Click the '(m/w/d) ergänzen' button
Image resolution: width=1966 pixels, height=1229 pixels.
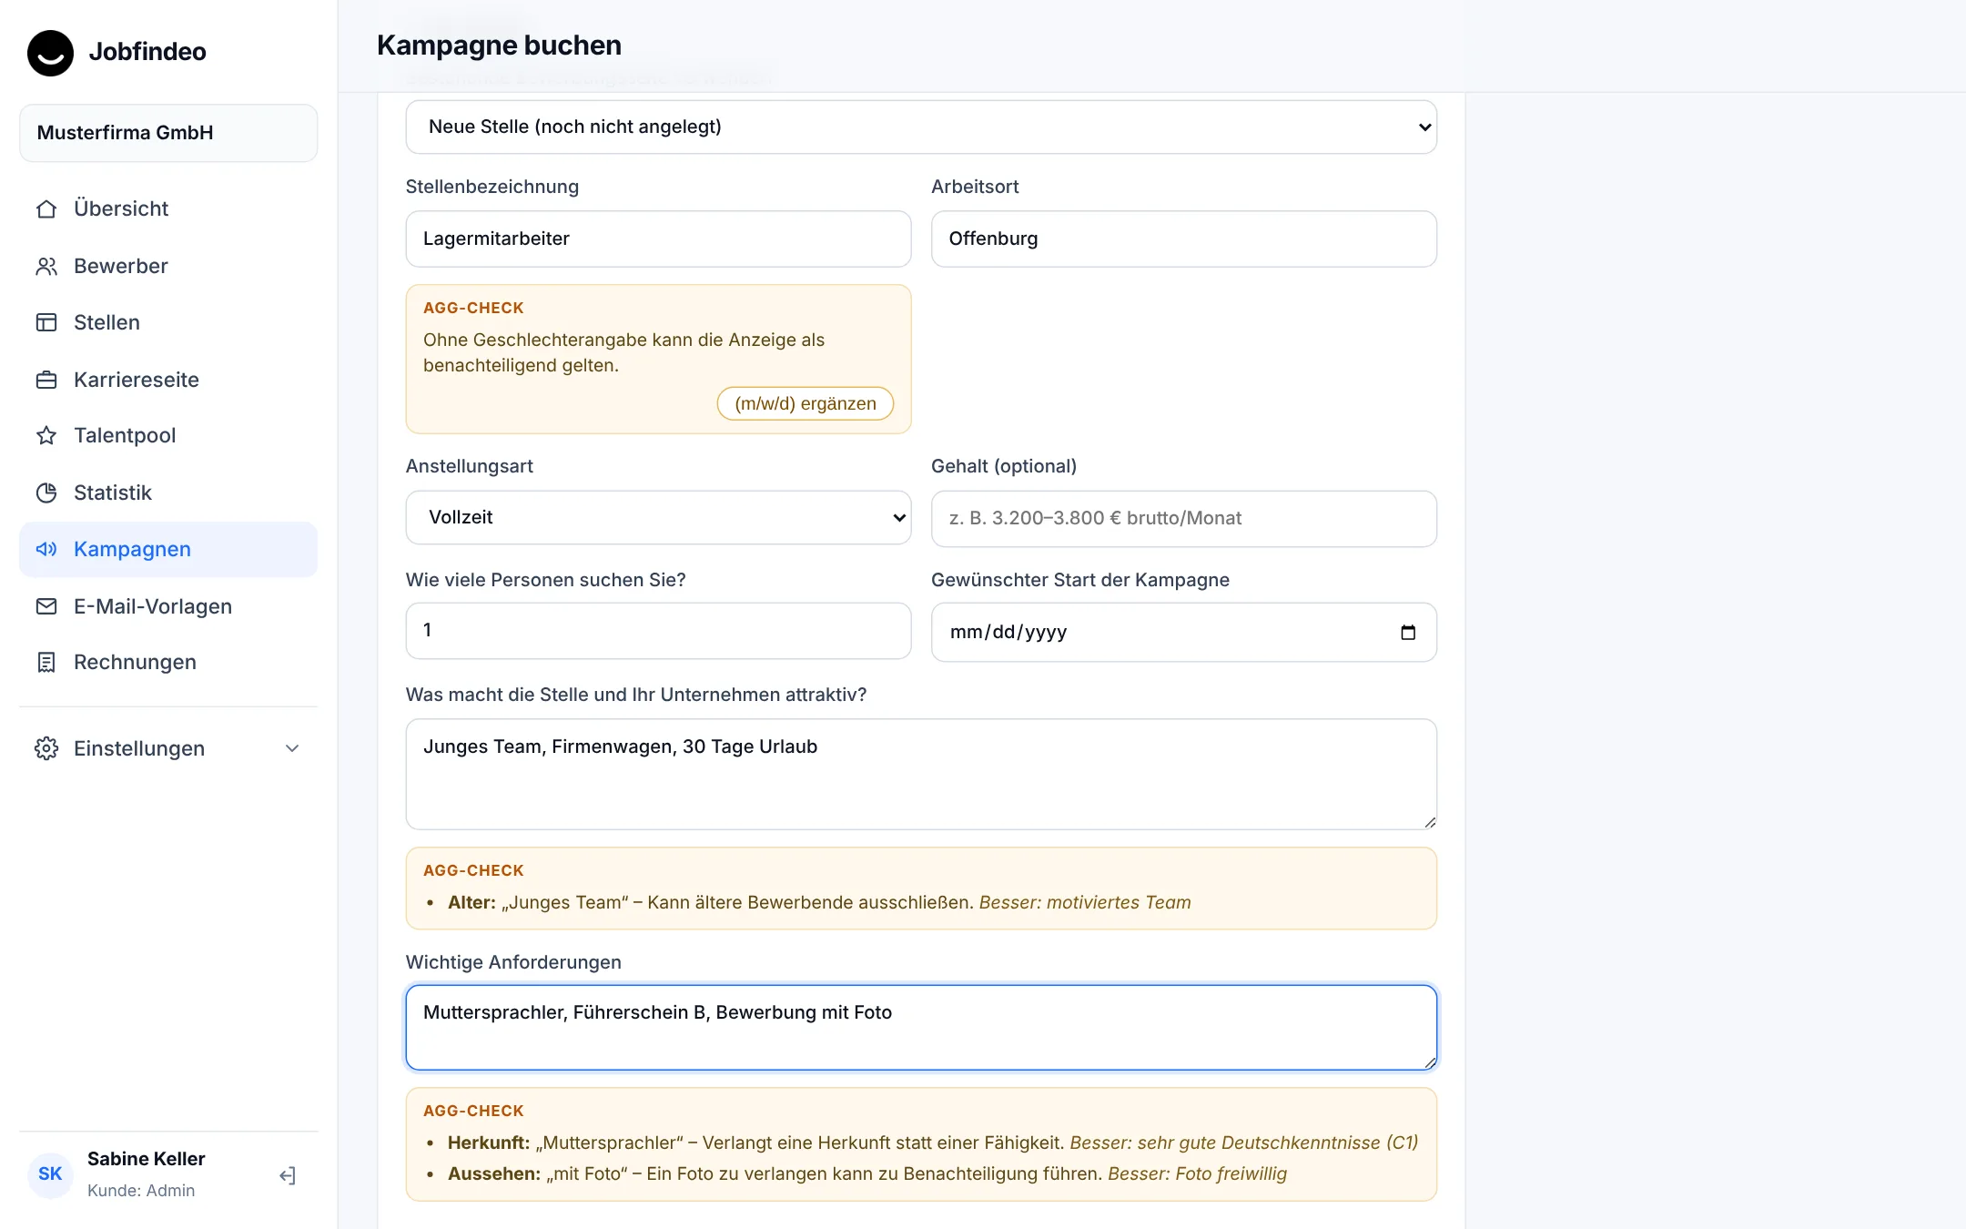pyautogui.click(x=806, y=403)
